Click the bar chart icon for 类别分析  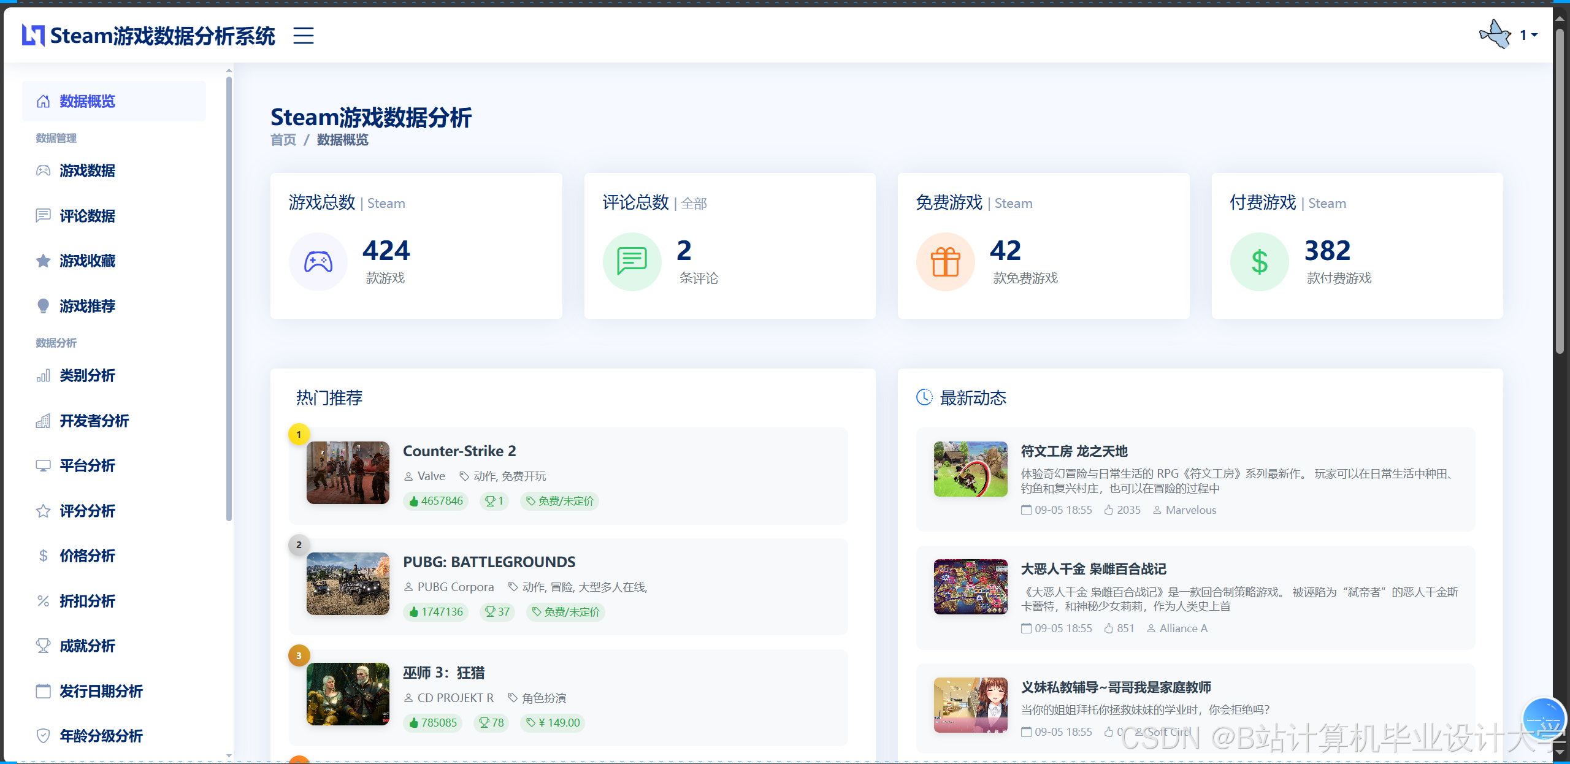[x=43, y=376]
